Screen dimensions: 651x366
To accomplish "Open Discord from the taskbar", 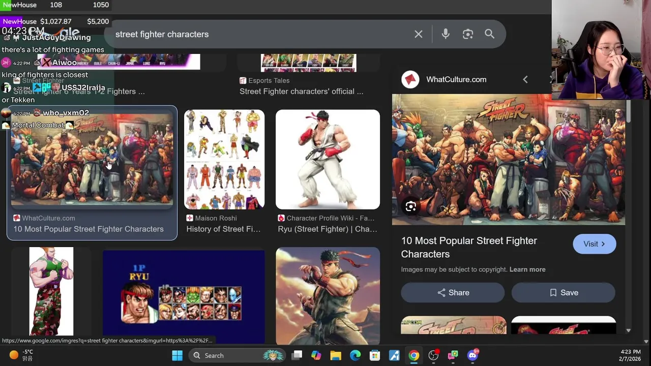I will point(473,355).
